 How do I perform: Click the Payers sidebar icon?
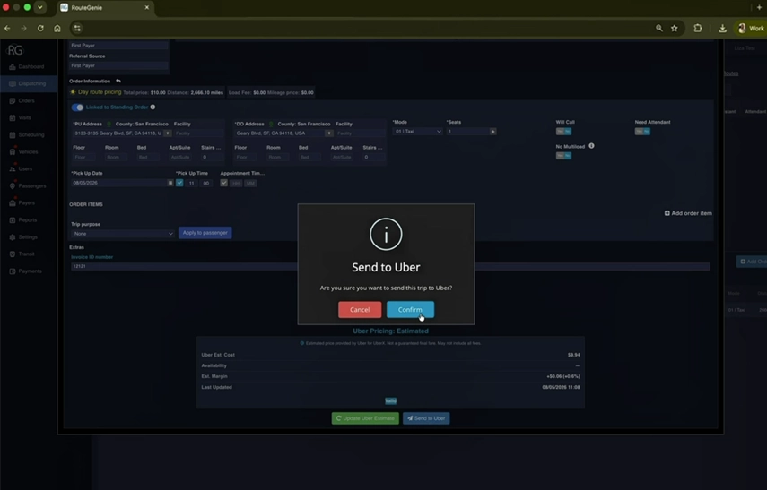pos(13,202)
